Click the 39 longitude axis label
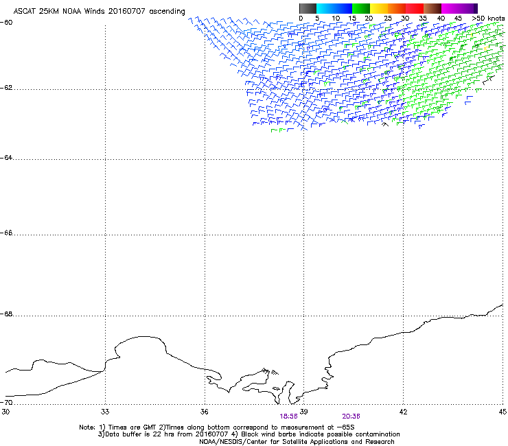This screenshot has width=508, height=446. (x=303, y=412)
